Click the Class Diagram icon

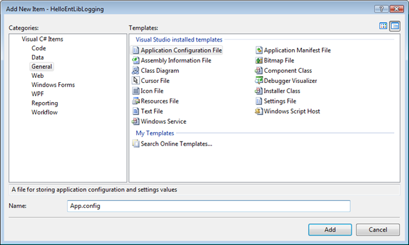point(135,71)
